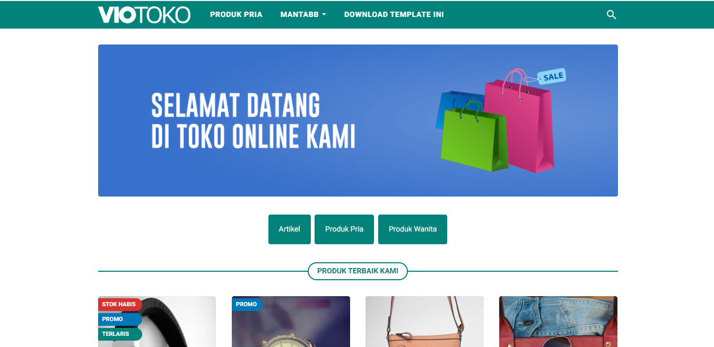This screenshot has width=714, height=347.
Task: Click the SALE tag on banner
Action: coord(552,76)
